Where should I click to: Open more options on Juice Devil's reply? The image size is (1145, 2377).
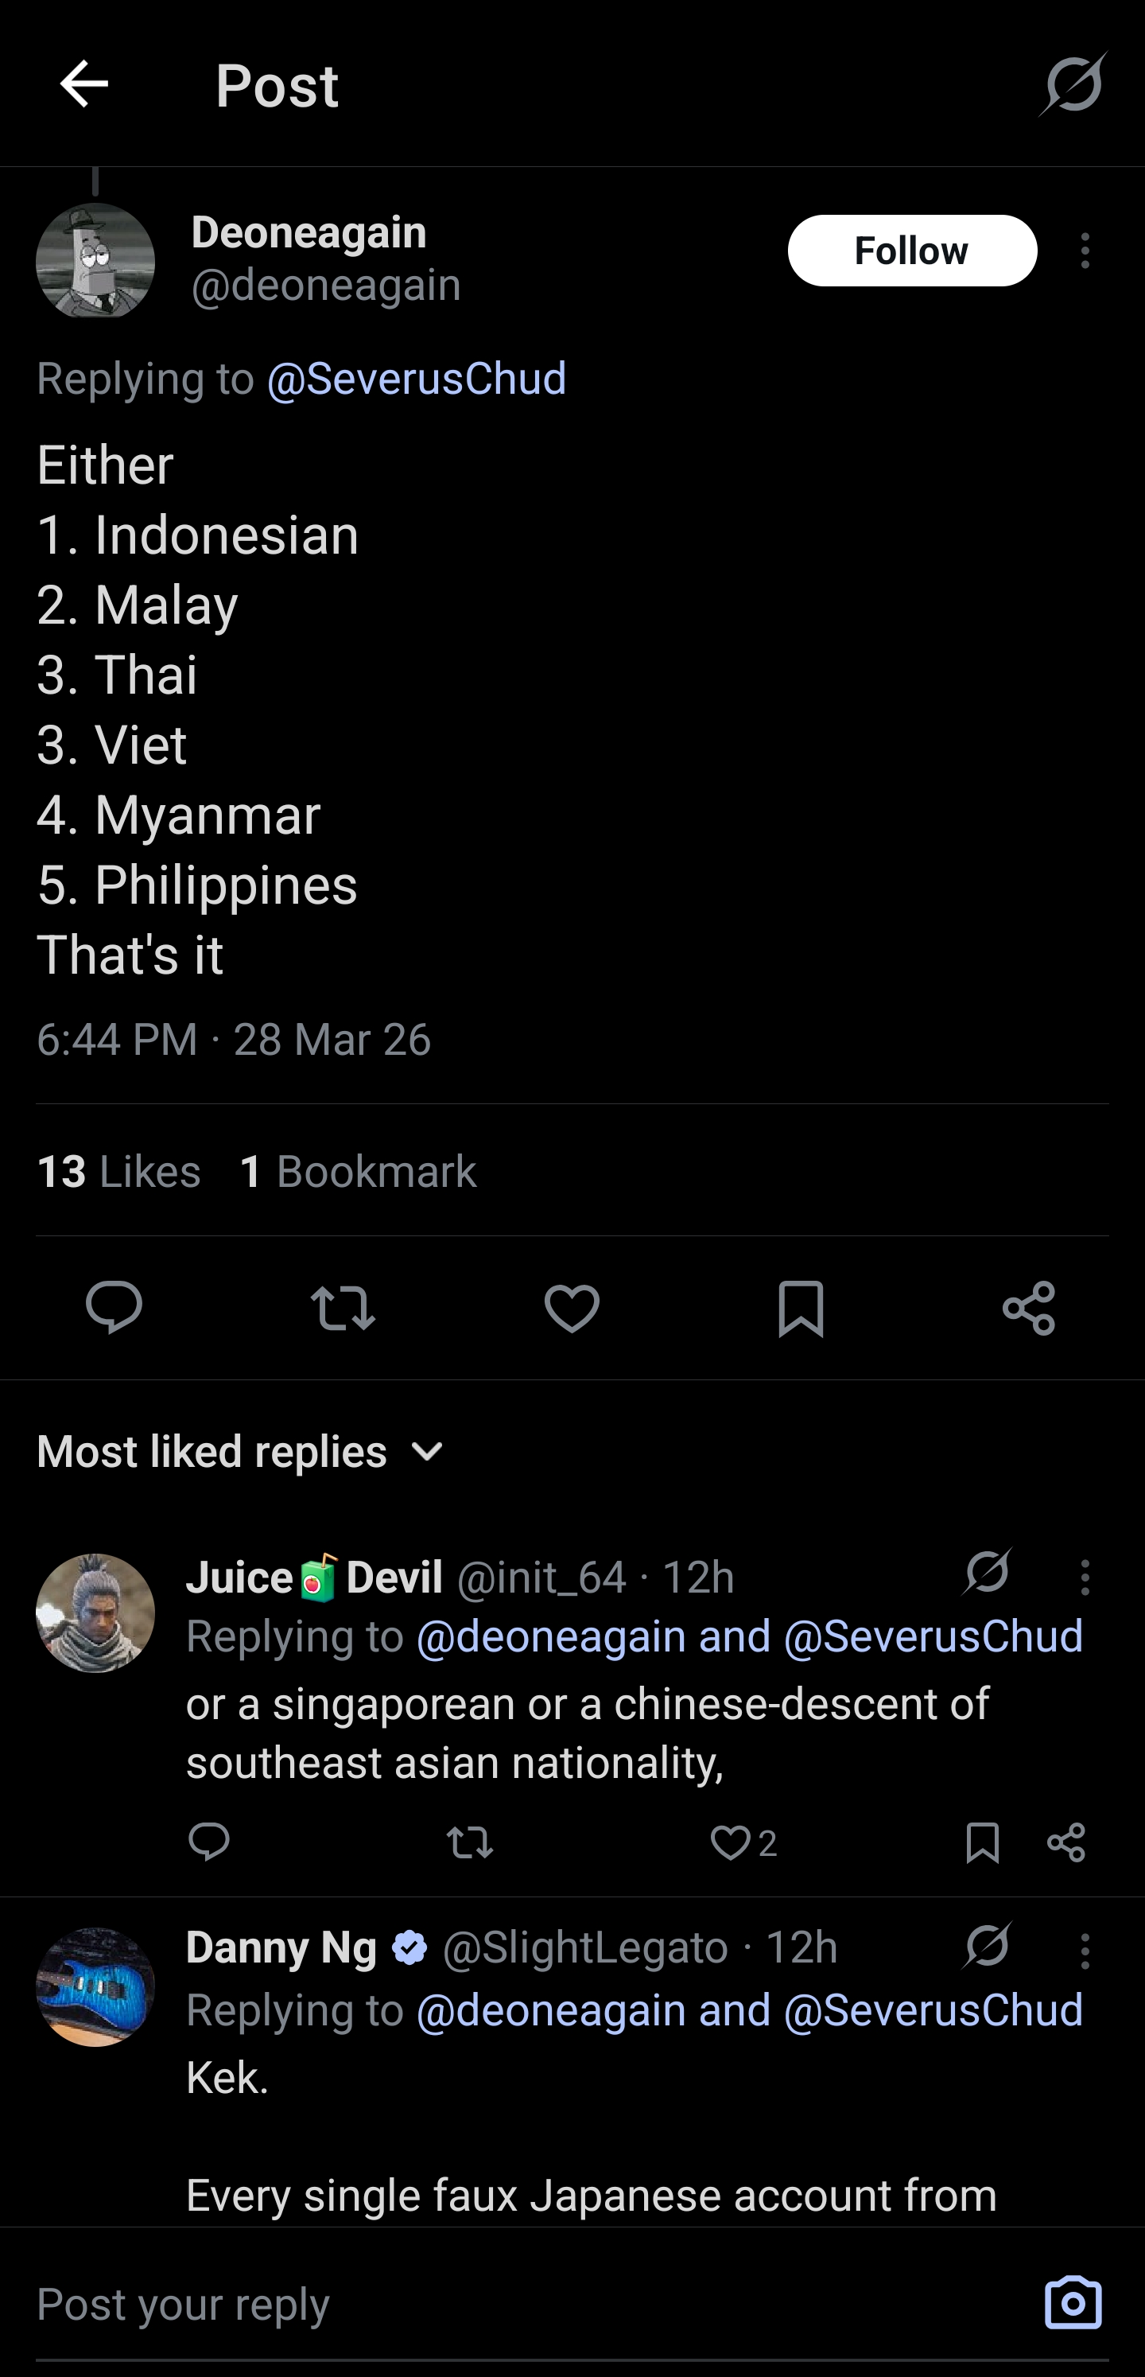click(1085, 1578)
